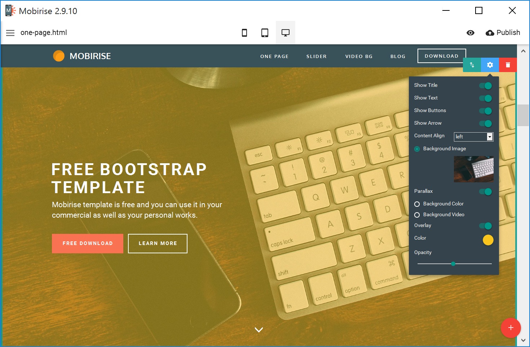530x347 pixels.
Task: Open the BLOG navigation item
Action: (x=398, y=56)
